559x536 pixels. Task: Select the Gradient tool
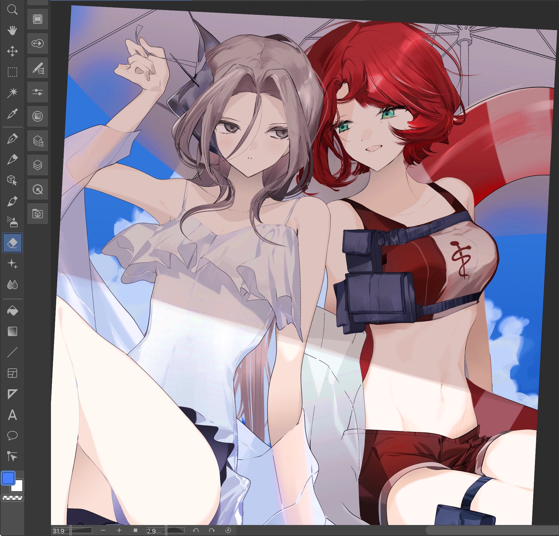click(x=12, y=331)
